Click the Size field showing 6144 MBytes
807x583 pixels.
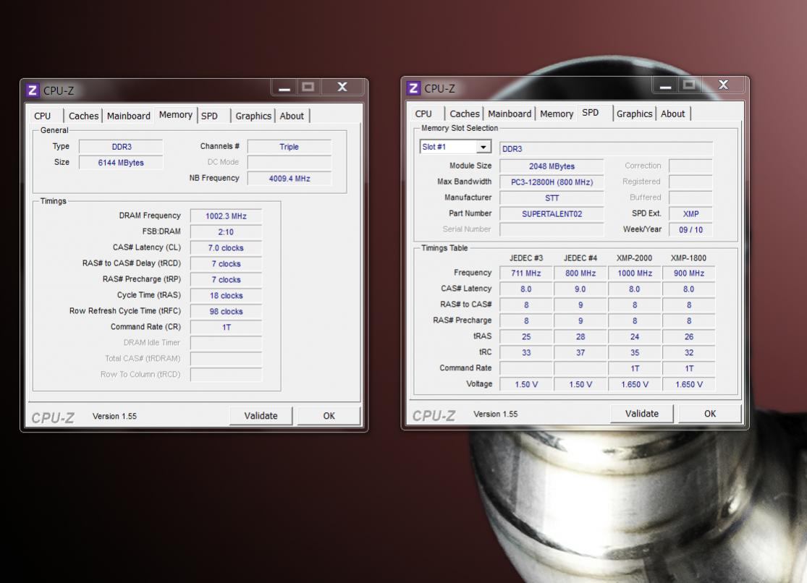tap(121, 163)
